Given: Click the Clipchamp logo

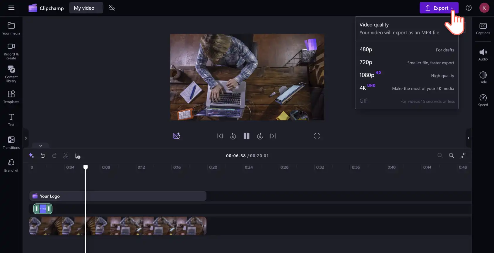Looking at the screenshot, I should tap(46, 8).
